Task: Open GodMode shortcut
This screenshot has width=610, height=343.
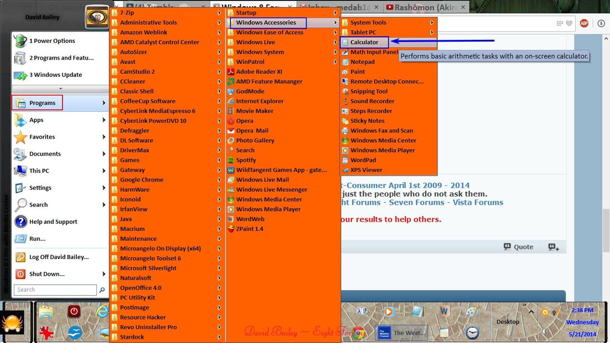Action: [x=250, y=92]
